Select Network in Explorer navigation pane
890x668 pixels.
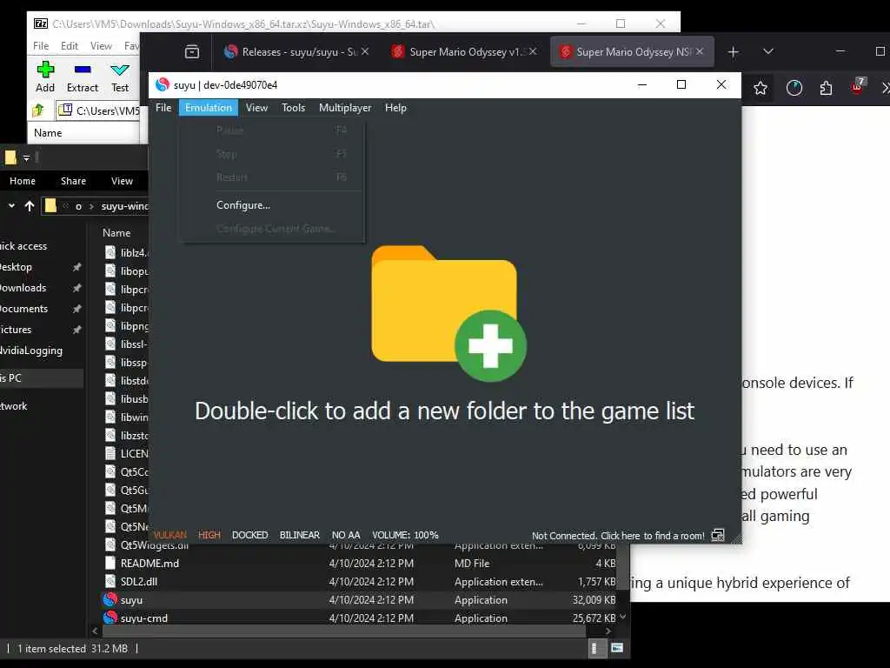pos(14,406)
